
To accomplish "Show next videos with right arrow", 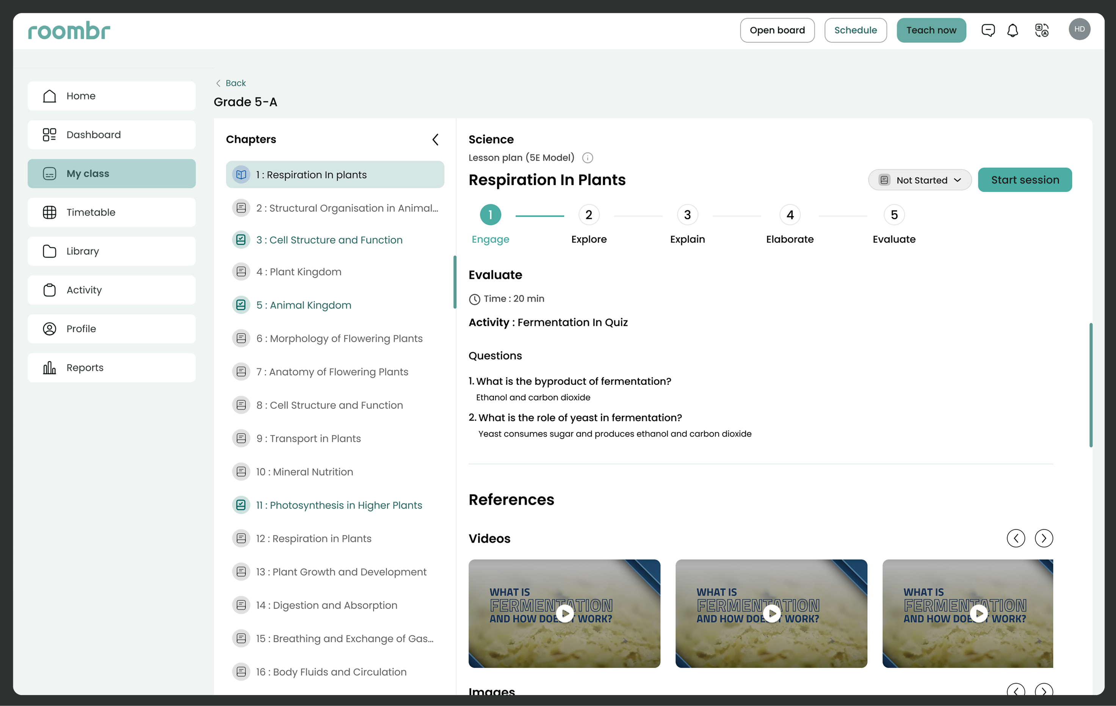I will (x=1043, y=538).
